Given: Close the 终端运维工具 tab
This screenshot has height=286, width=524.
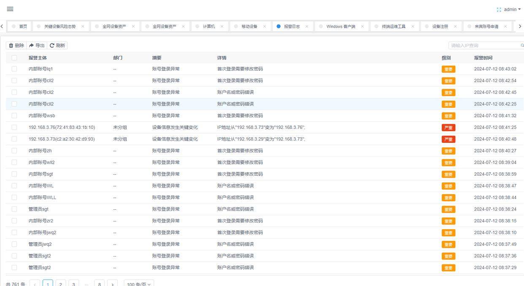Looking at the screenshot, I should point(413,26).
